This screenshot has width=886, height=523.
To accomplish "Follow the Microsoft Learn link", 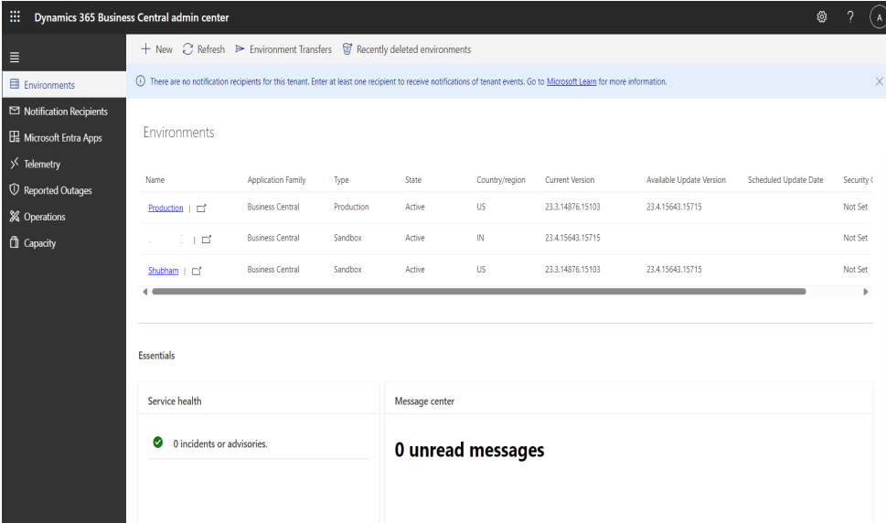I will point(571,81).
